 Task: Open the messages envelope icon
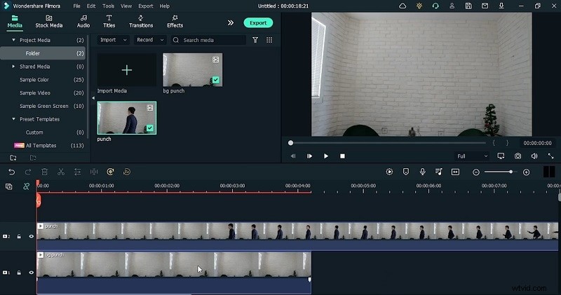485,6
